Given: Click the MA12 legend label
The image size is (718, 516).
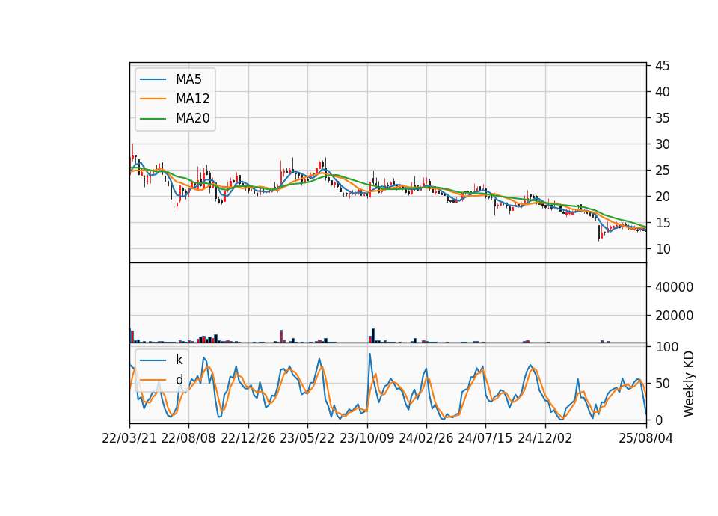Looking at the screenshot, I should pos(192,99).
